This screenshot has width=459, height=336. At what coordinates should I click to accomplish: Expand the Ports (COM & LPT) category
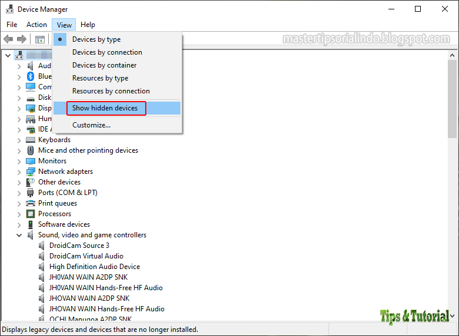tap(19, 193)
